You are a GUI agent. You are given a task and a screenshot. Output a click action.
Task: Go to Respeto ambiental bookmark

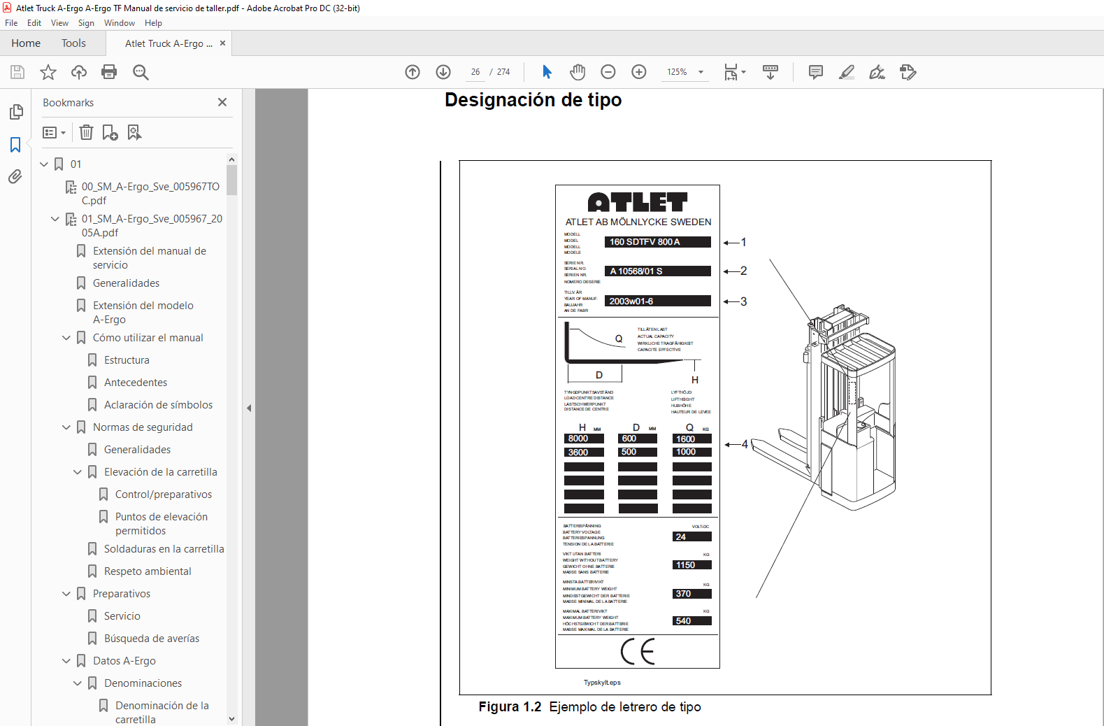pyautogui.click(x=148, y=571)
